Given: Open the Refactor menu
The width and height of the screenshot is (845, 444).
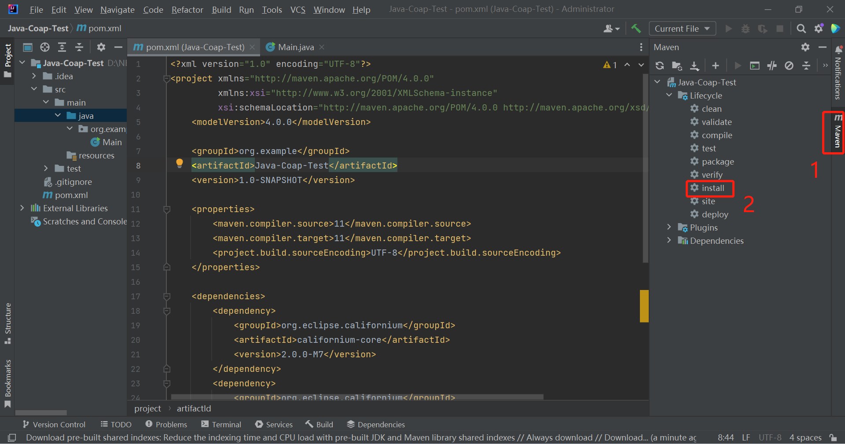Looking at the screenshot, I should pyautogui.click(x=187, y=10).
